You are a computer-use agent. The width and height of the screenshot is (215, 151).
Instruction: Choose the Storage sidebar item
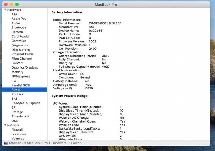17,112
